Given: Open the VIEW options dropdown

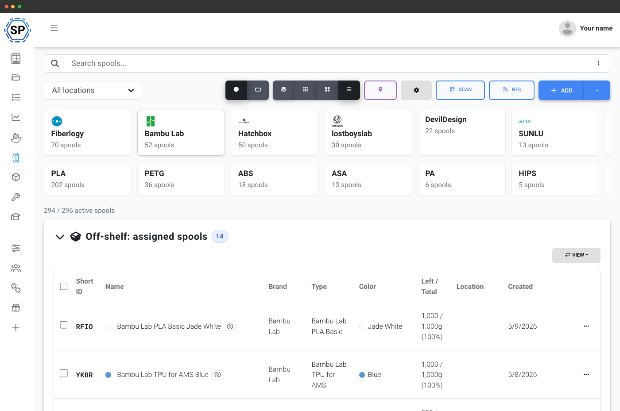Looking at the screenshot, I should [576, 255].
